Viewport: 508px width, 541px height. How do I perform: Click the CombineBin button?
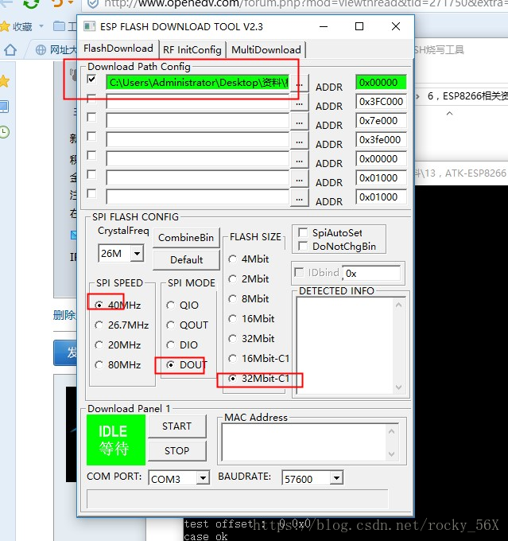186,237
